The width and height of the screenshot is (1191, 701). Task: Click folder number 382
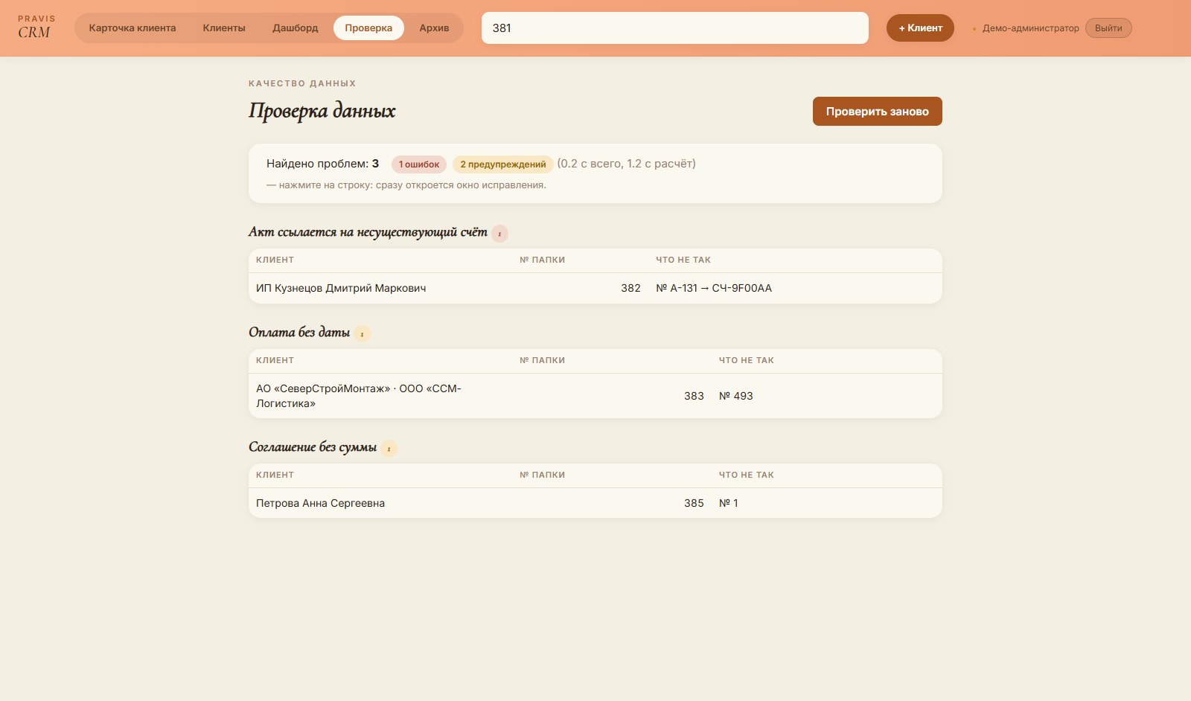630,288
